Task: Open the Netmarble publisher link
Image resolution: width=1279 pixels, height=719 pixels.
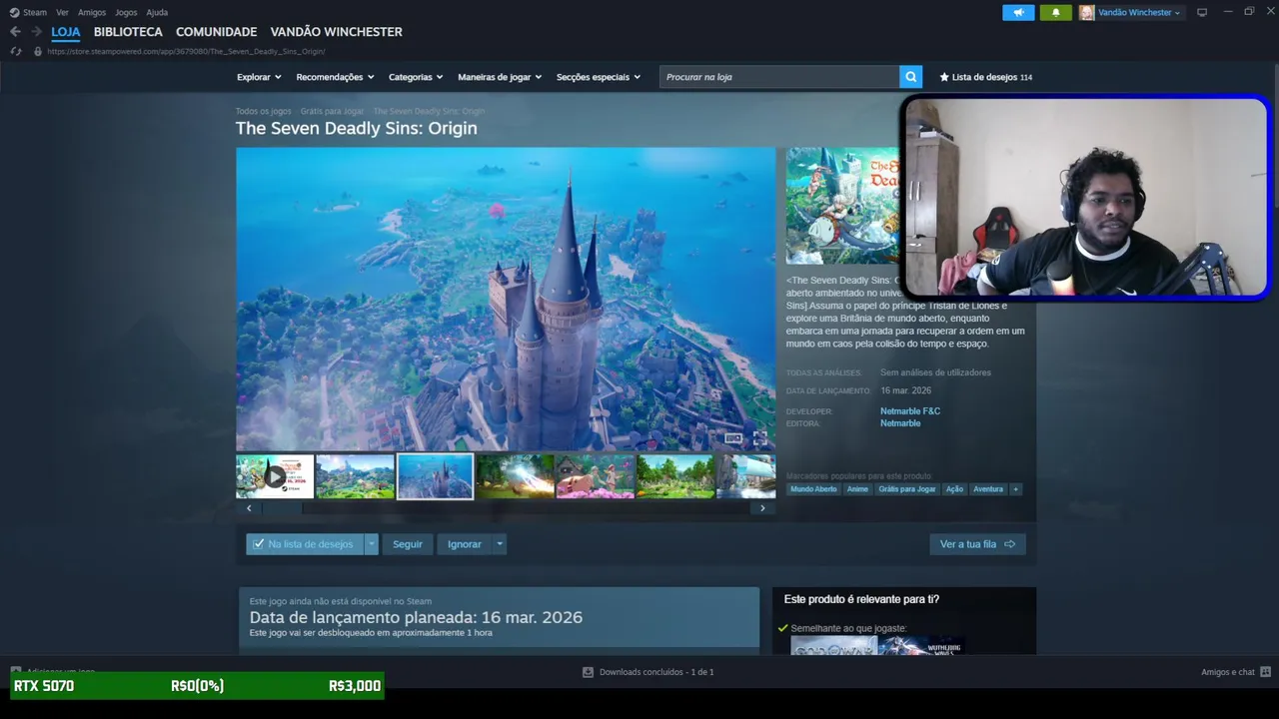Action: [900, 423]
